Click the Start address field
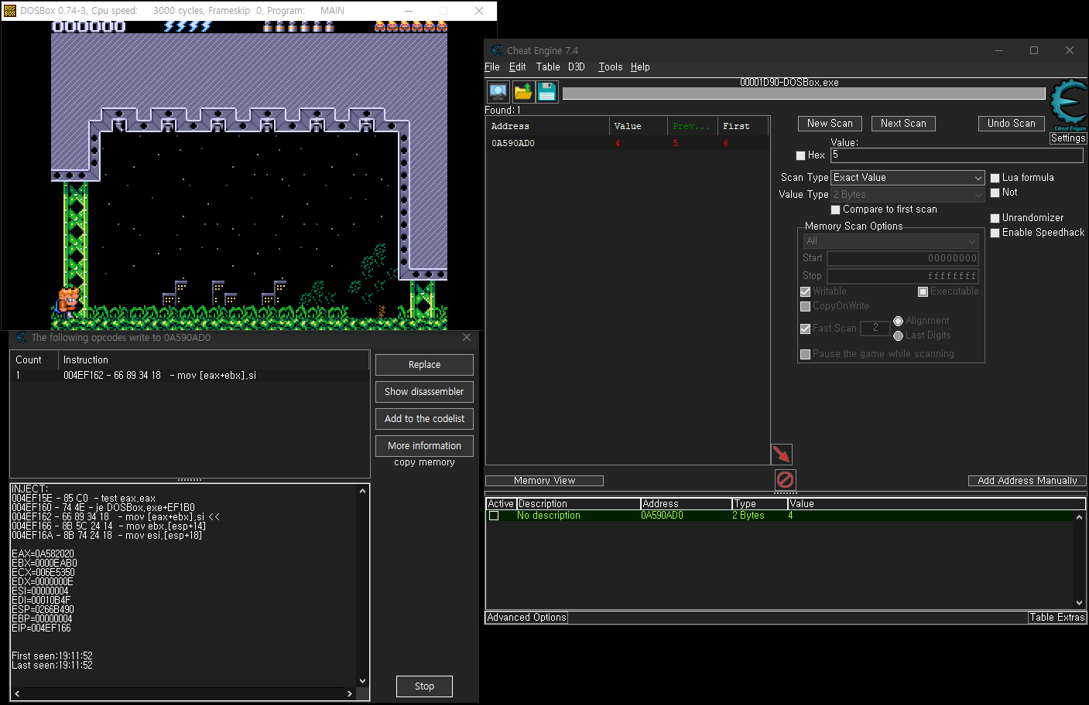The height and width of the screenshot is (705, 1089). (903, 258)
